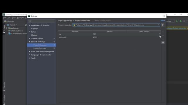Click the upgrade package arrow icon
Screen dimensions: 188x105
pyautogui.click(x=163, y=39)
